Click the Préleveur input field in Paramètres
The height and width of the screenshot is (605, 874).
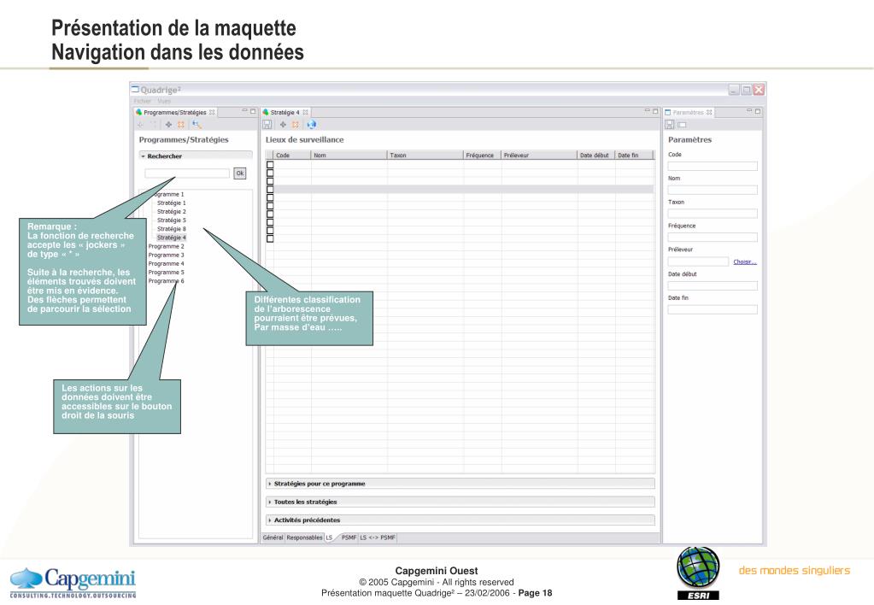click(x=698, y=261)
